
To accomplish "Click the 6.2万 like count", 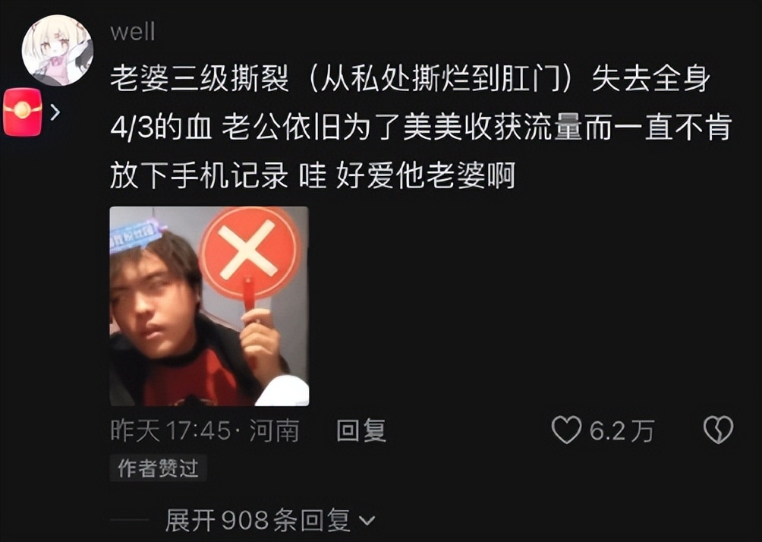I will [622, 430].
